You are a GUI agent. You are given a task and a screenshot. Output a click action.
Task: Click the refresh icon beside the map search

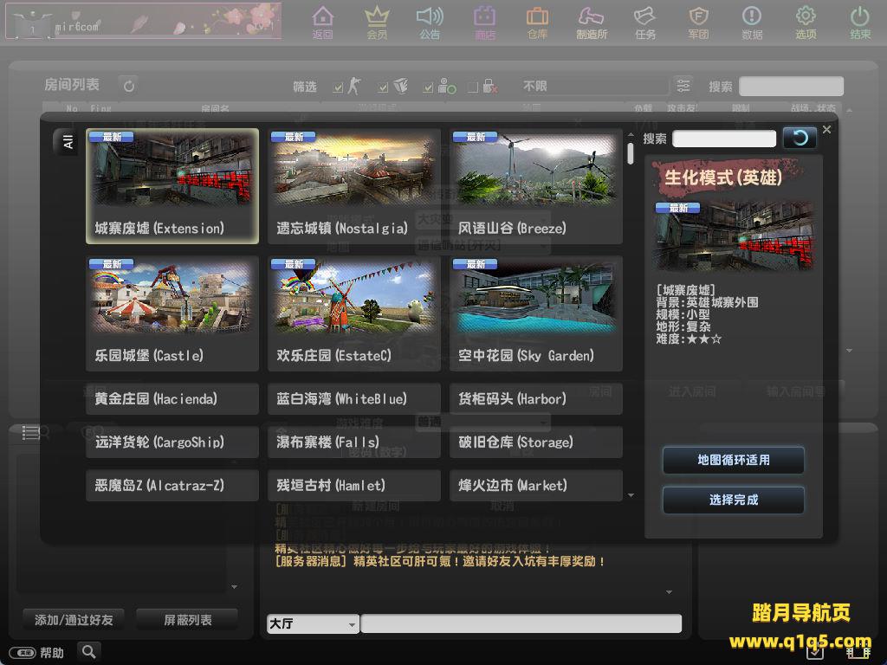(x=800, y=138)
